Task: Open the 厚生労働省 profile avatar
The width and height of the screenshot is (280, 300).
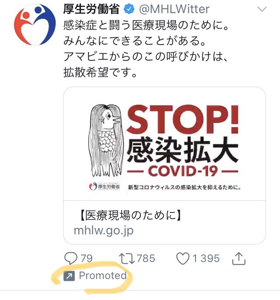Action: coord(35,24)
